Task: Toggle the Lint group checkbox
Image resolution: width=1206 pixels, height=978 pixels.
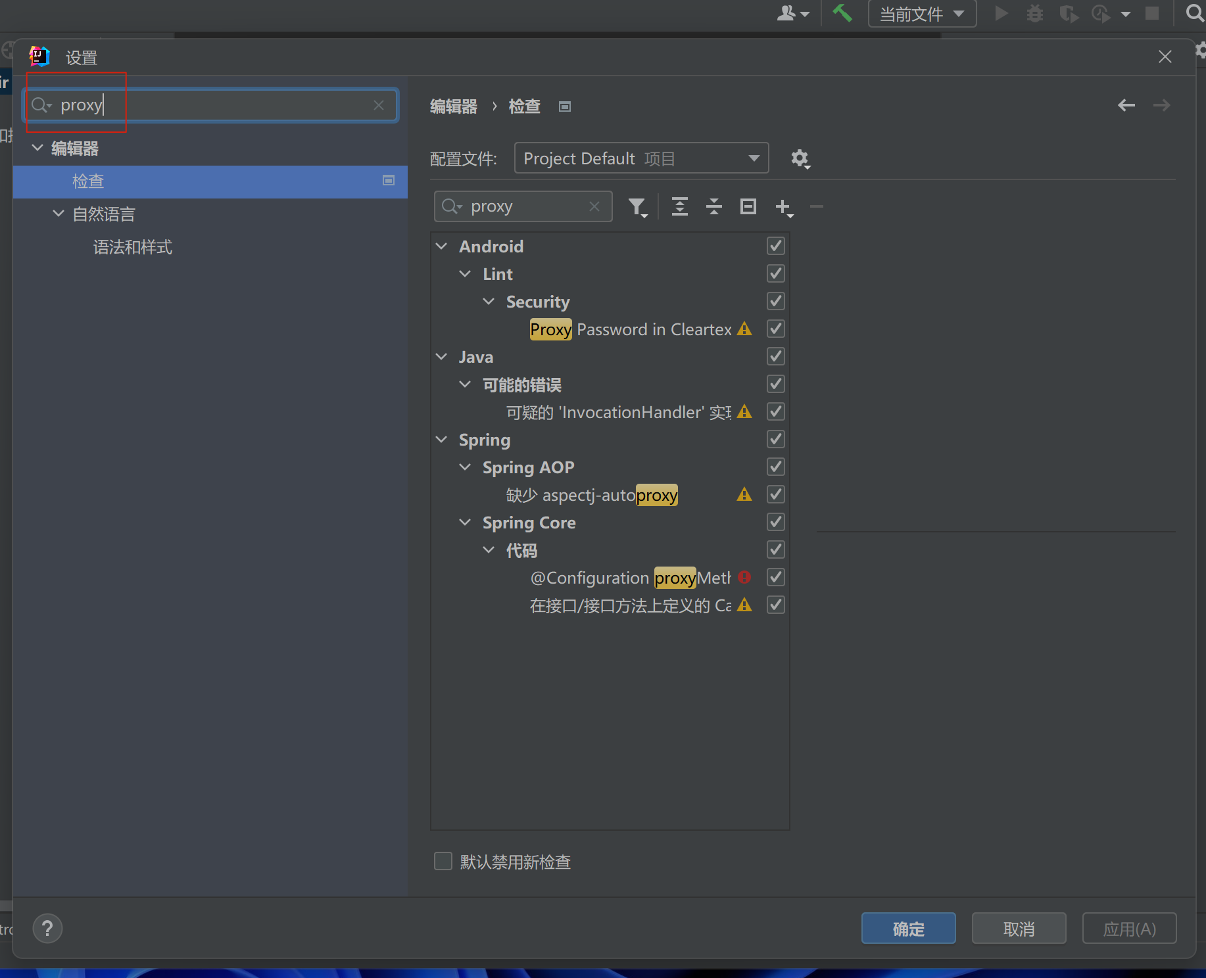Action: [x=776, y=273]
